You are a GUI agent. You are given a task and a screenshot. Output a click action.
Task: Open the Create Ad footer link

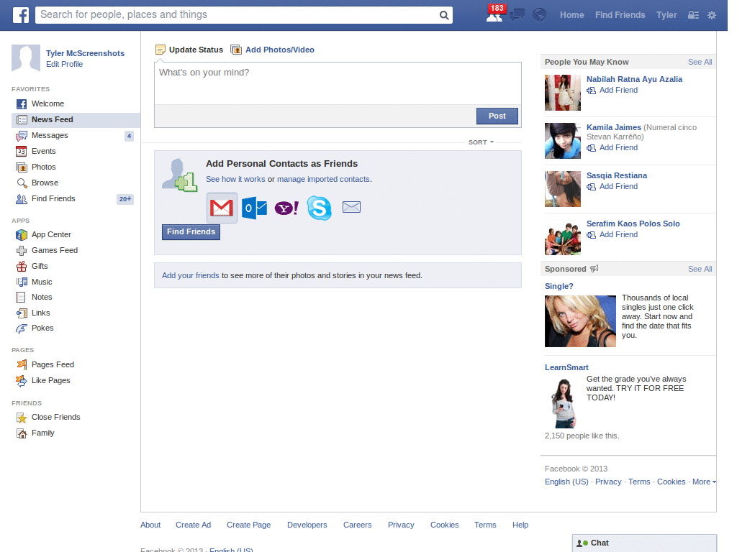click(x=193, y=525)
